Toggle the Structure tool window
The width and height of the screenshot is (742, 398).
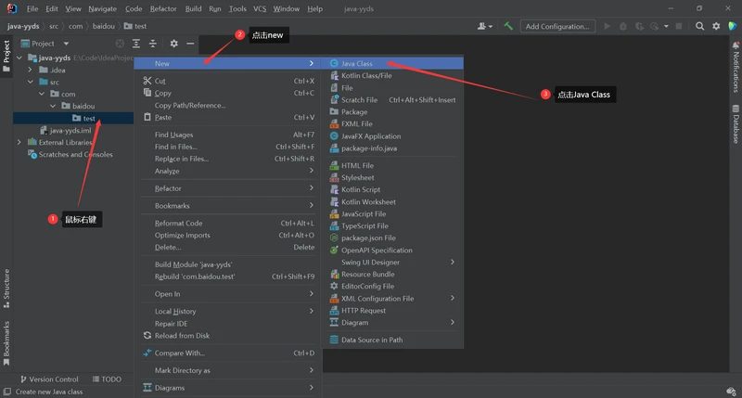[x=6, y=287]
